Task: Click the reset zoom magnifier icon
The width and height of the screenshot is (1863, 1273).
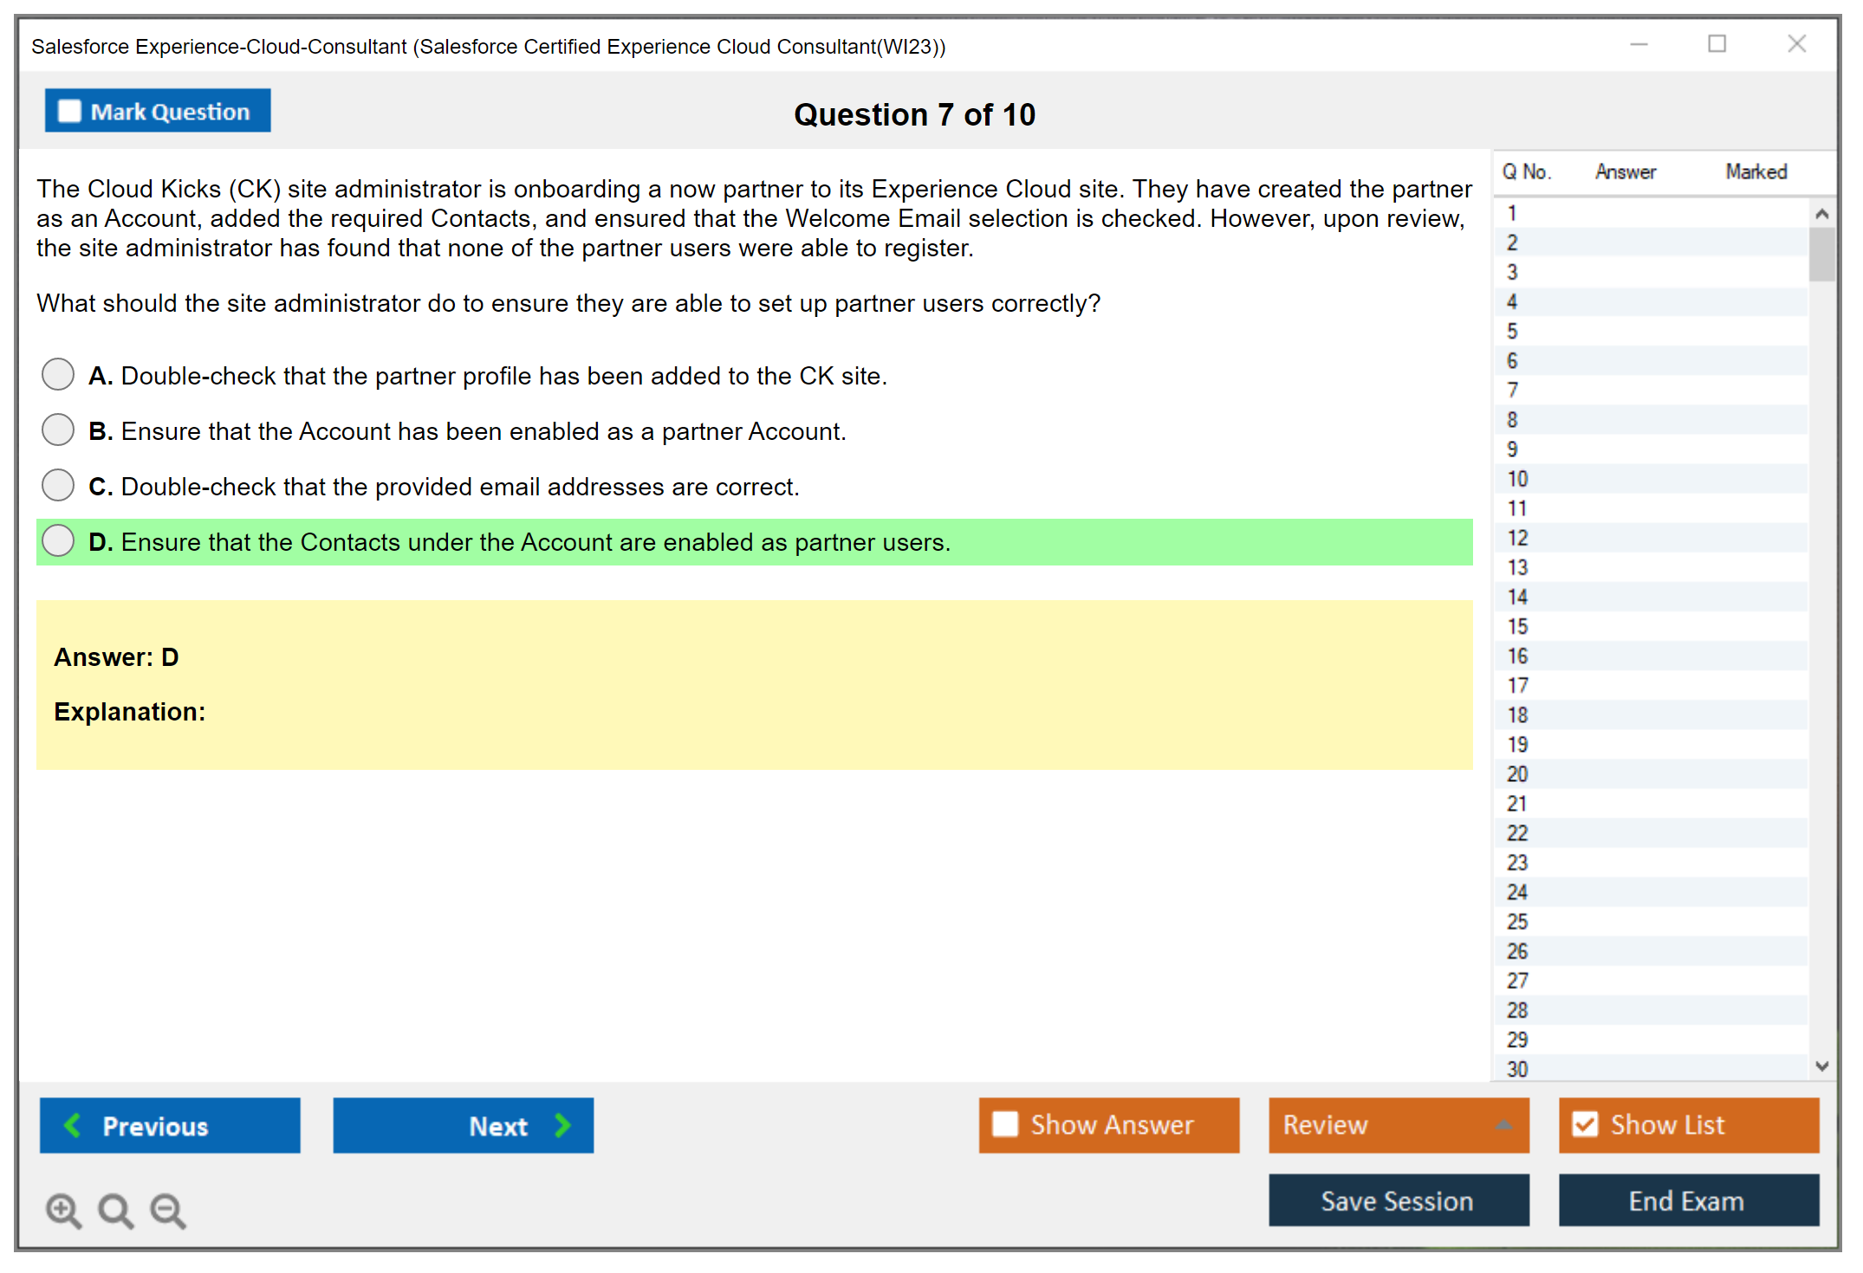Action: point(115,1210)
